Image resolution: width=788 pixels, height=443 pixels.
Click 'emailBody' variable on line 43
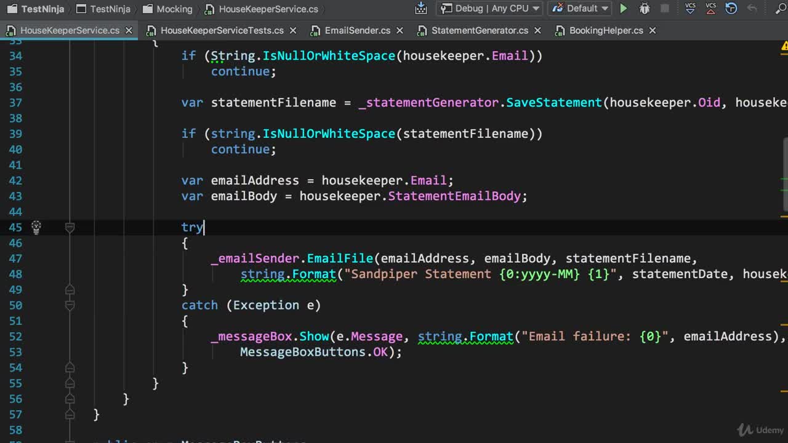coord(244,196)
